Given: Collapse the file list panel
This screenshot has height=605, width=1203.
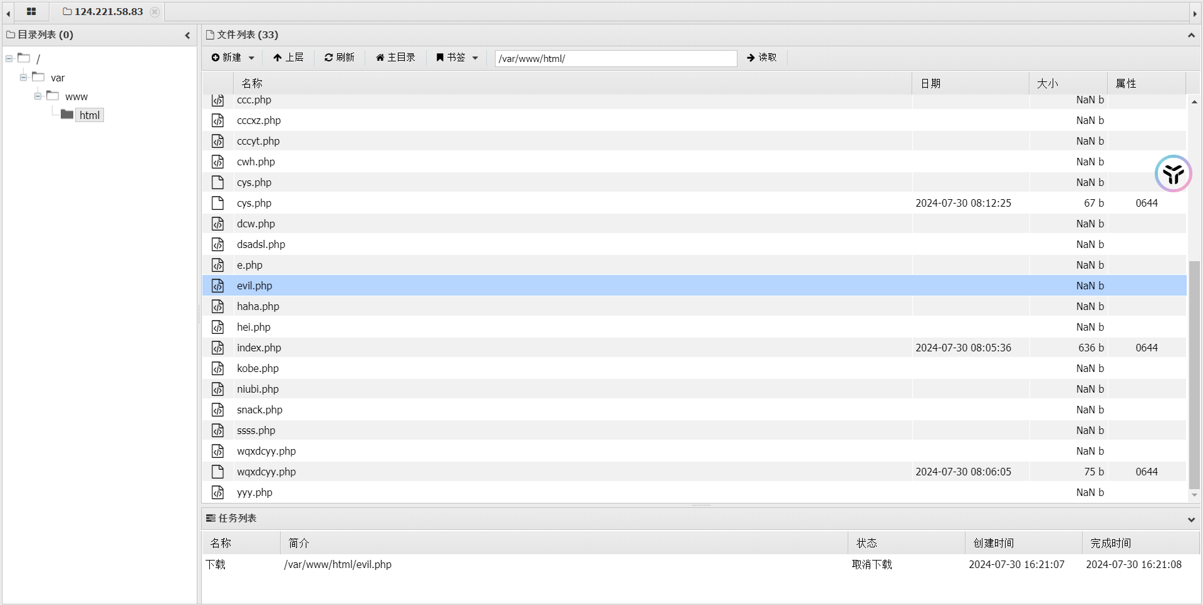Looking at the screenshot, I should click(x=1191, y=35).
